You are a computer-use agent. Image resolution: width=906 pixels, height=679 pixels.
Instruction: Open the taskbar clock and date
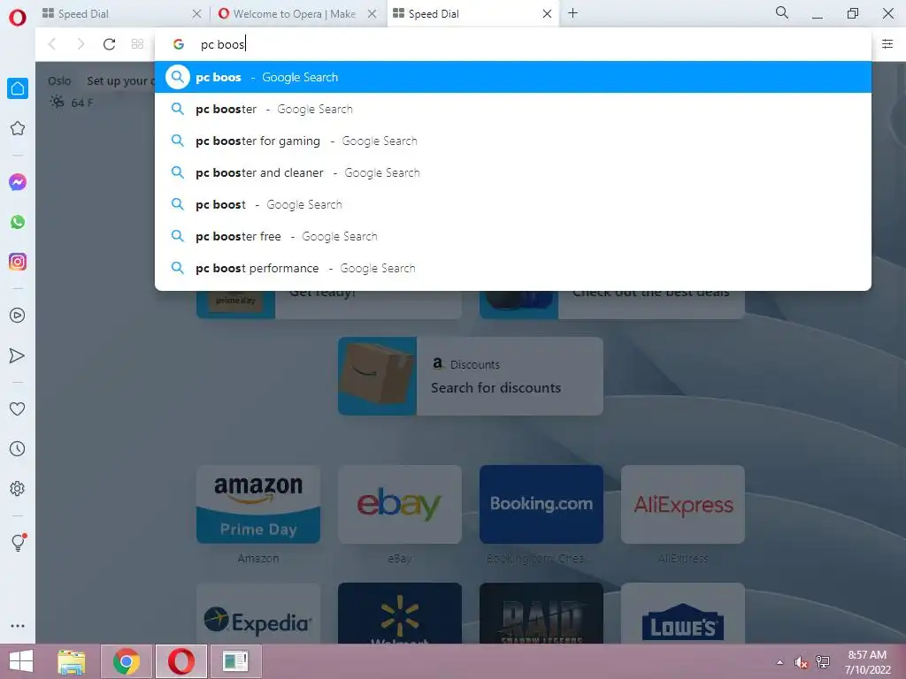click(x=867, y=662)
